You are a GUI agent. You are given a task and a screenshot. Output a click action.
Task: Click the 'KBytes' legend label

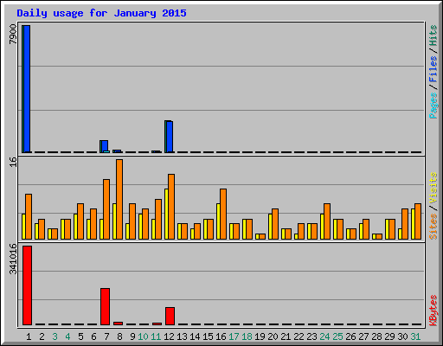pos(433,311)
